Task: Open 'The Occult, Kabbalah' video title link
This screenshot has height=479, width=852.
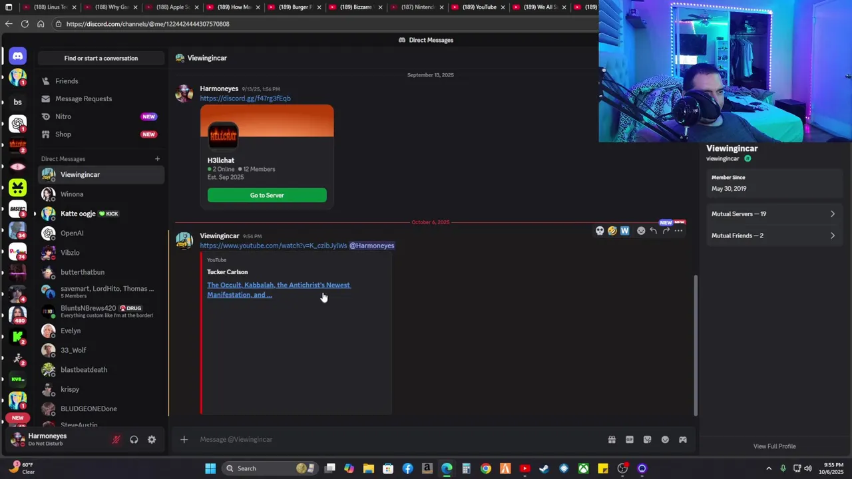Action: click(278, 290)
